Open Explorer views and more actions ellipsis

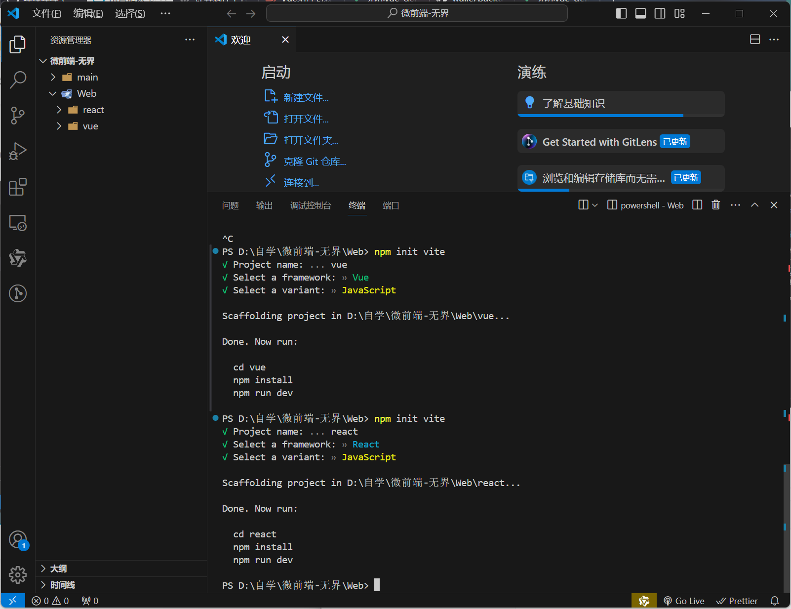click(190, 40)
